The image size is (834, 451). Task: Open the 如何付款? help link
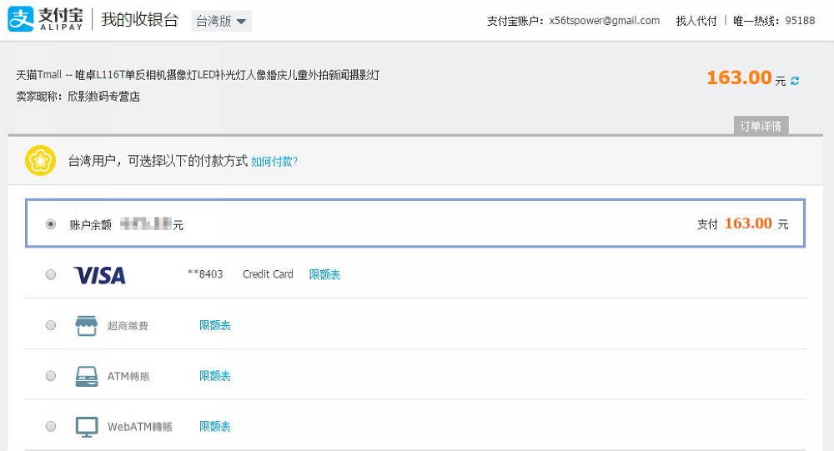(x=274, y=161)
